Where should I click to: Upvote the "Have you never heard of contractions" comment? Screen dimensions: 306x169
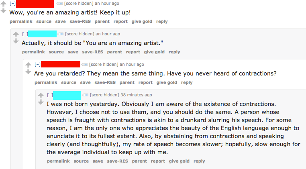pyautogui.click(x=29, y=65)
